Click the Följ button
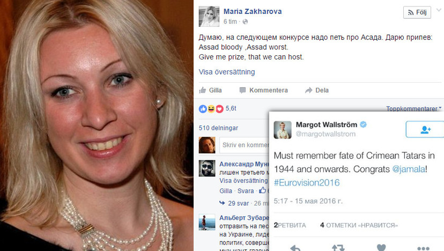The image size is (444, 251). coord(417,12)
